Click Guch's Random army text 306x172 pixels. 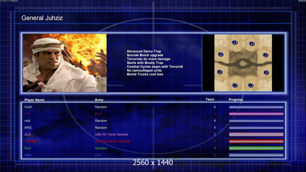tap(101, 107)
